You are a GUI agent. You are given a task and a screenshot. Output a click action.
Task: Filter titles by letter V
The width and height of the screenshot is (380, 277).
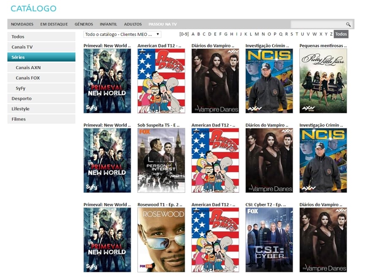[308, 34]
